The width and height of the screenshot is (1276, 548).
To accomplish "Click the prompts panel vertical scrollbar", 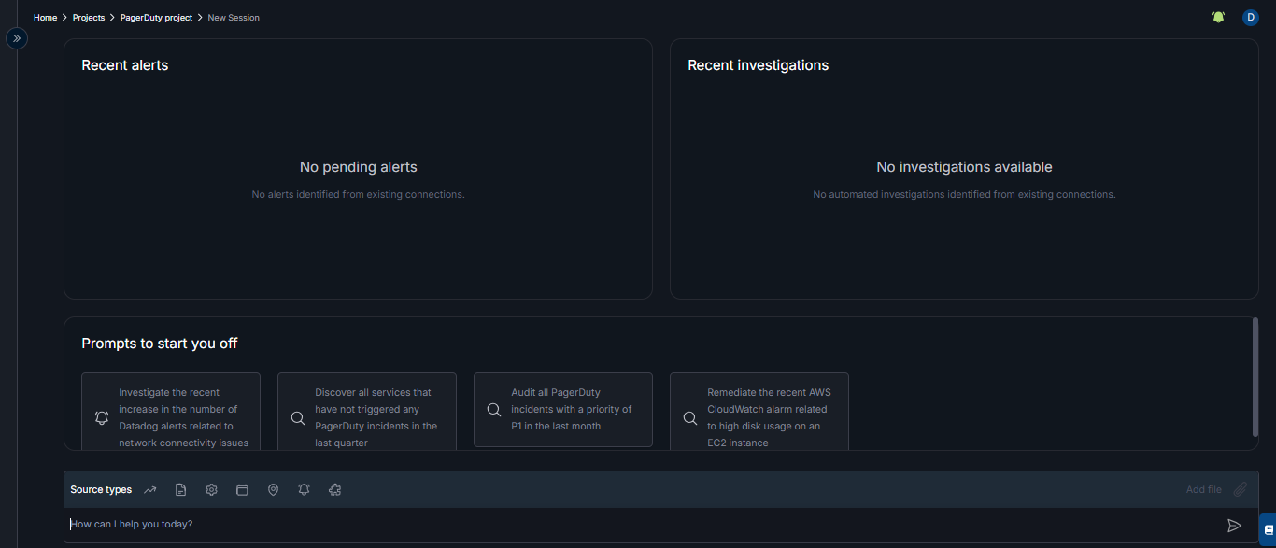I will click(x=1255, y=376).
